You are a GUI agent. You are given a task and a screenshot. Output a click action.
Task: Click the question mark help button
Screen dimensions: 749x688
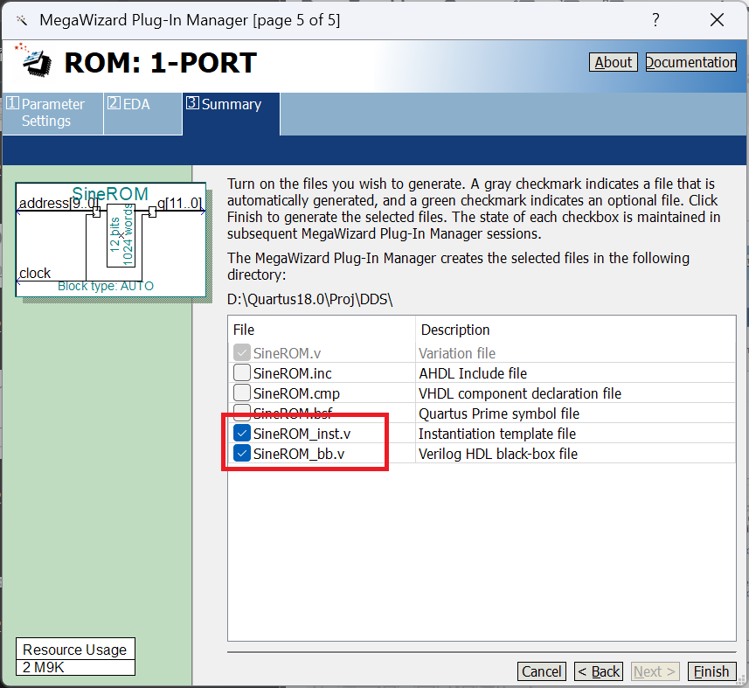pos(655,20)
